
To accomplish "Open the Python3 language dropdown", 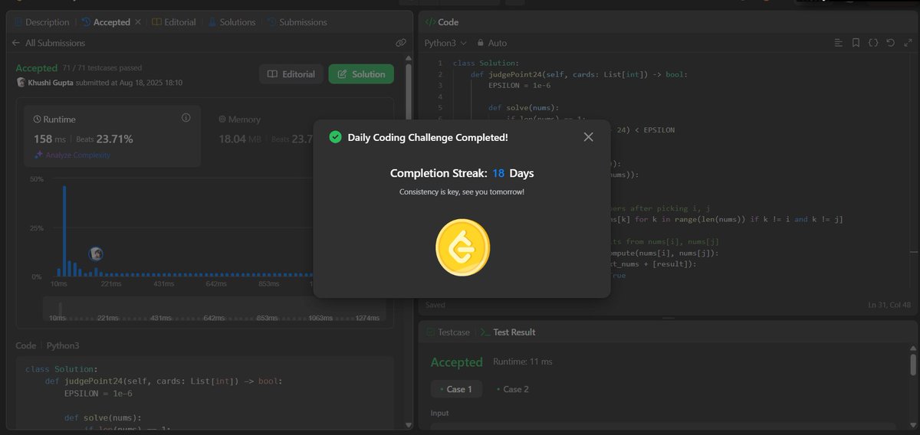I will click(445, 44).
